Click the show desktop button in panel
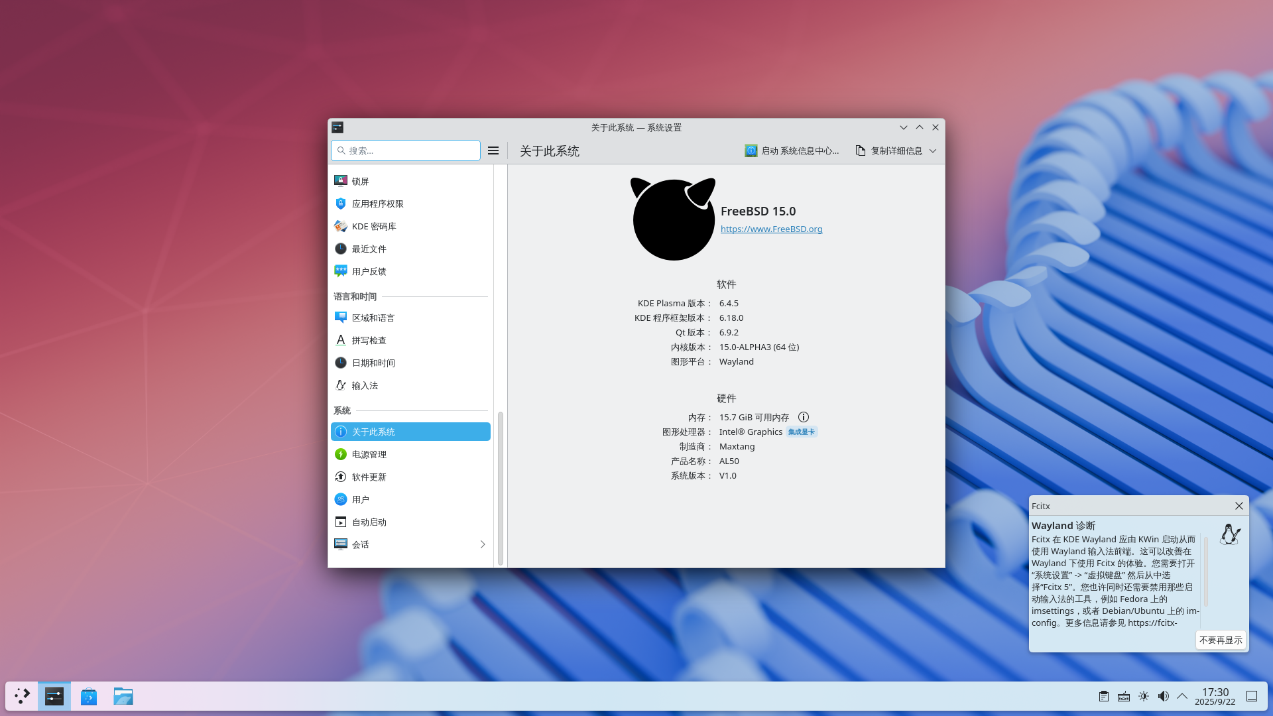This screenshot has width=1273, height=716. [x=1252, y=696]
